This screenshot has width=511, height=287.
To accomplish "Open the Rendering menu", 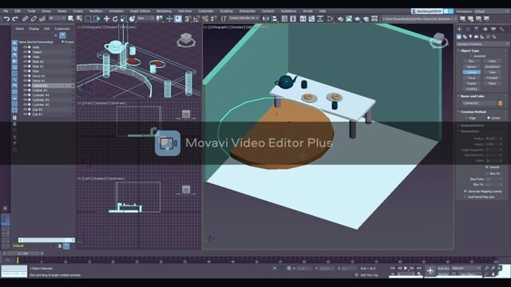I will coord(164,11).
